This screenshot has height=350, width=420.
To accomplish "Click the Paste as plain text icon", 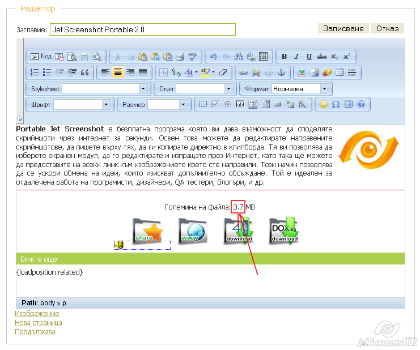I will (x=155, y=57).
